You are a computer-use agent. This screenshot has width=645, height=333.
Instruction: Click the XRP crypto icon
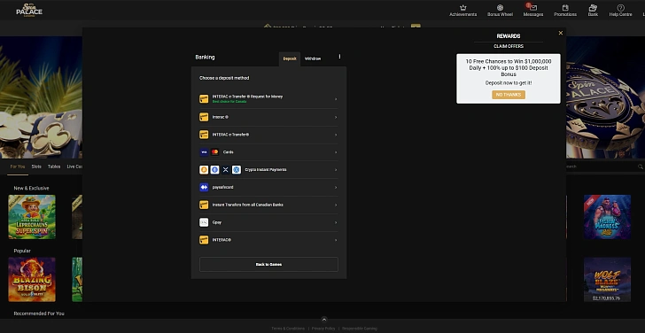pyautogui.click(x=225, y=170)
